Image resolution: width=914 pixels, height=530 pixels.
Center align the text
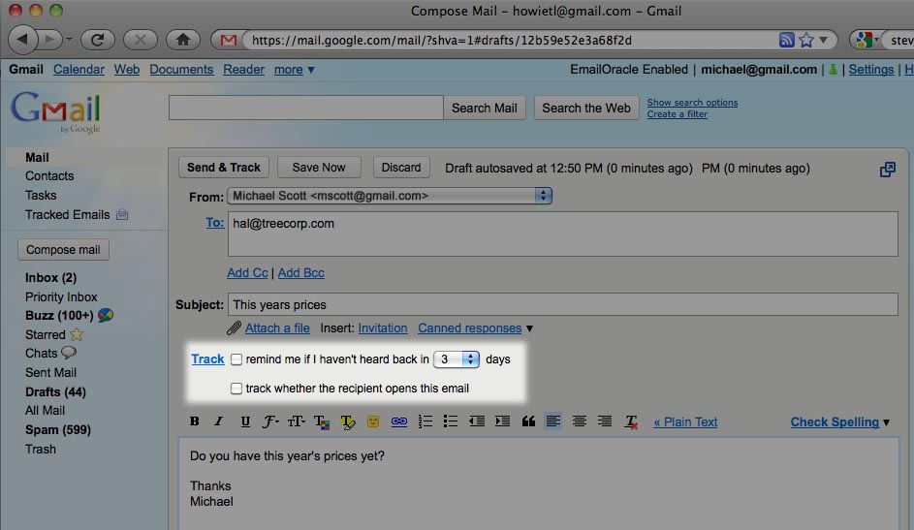click(x=580, y=421)
